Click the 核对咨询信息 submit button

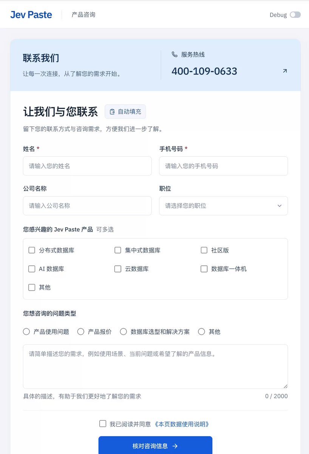[155, 445]
